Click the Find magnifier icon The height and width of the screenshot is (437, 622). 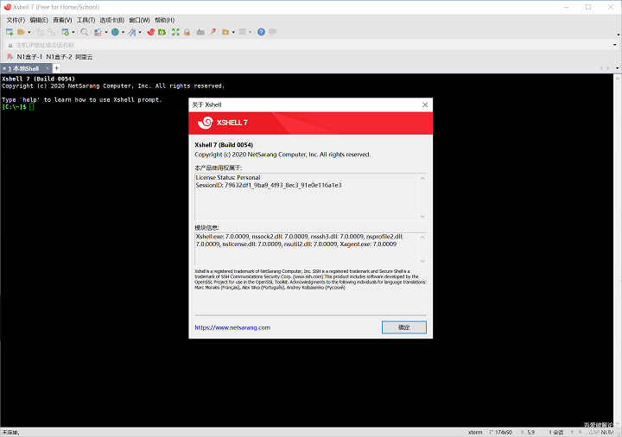click(x=84, y=32)
